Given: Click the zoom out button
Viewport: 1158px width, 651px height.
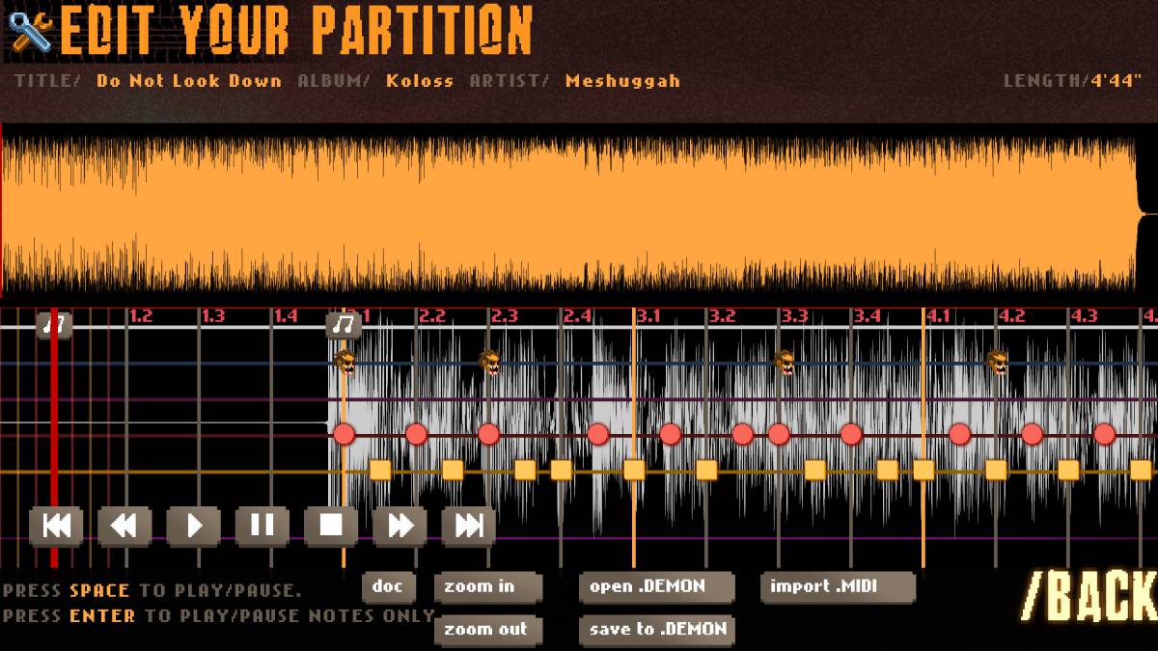Looking at the screenshot, I should click(x=488, y=630).
